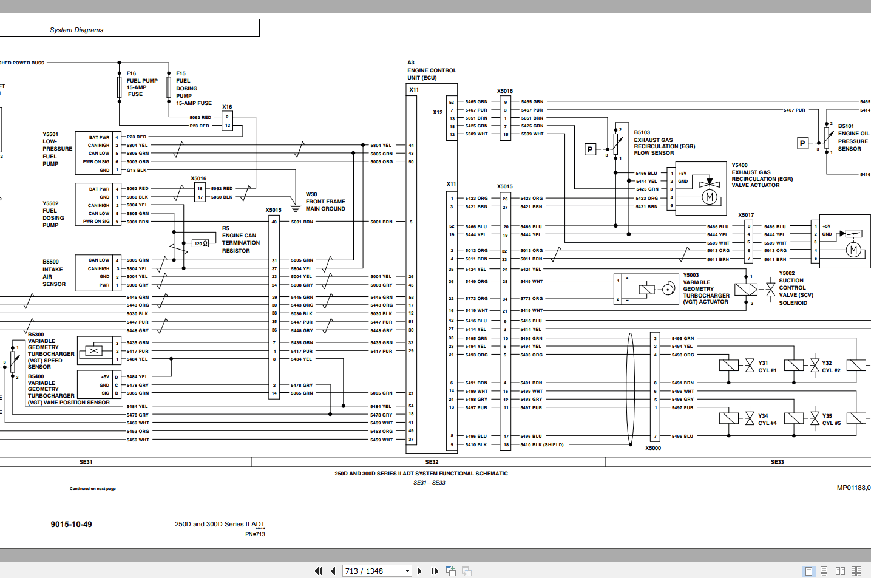
Task: Click the SE32 section label
Action: pyautogui.click(x=432, y=462)
